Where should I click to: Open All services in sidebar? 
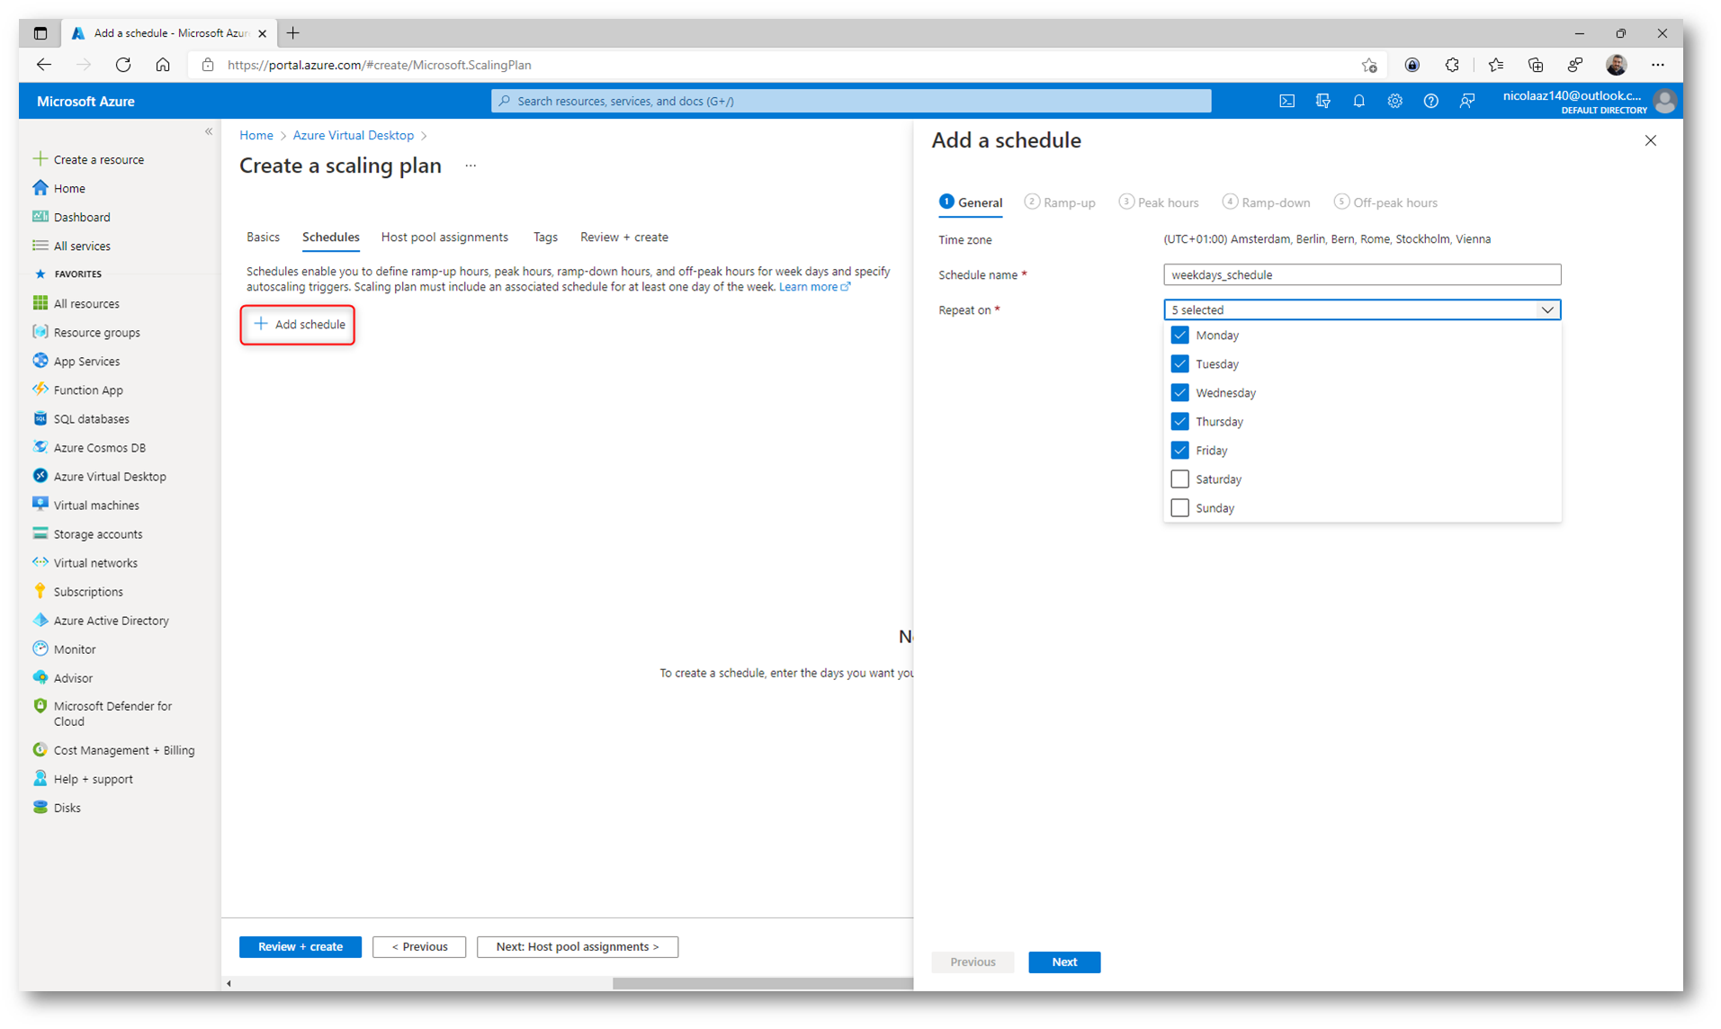coord(81,246)
